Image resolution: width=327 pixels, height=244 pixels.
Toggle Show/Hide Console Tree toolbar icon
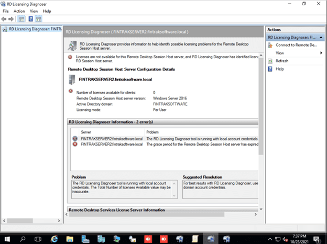click(x=21, y=19)
